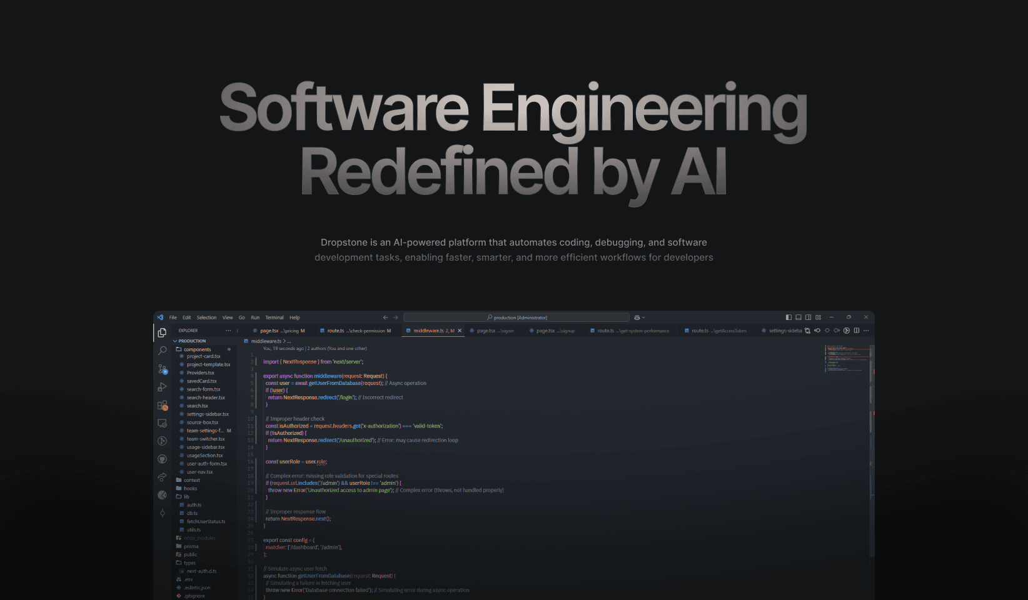Image resolution: width=1028 pixels, height=600 pixels.
Task: Click the production command center search box
Action: (x=517, y=317)
